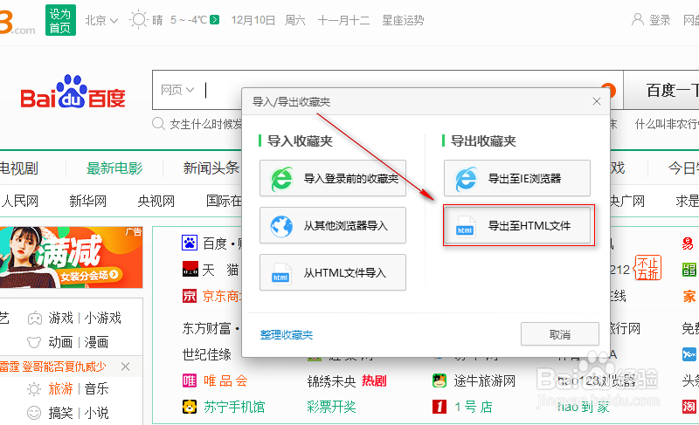The width and height of the screenshot is (699, 425).
Task: Click the 唯品会 site icon
Action: pos(190,381)
